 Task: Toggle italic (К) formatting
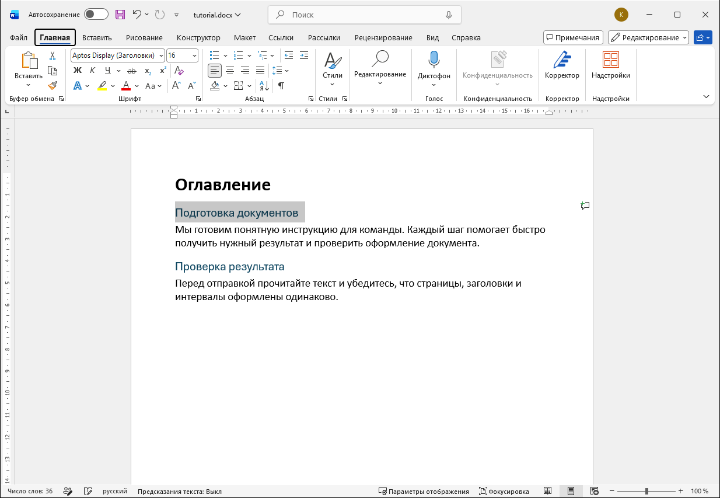click(92, 71)
